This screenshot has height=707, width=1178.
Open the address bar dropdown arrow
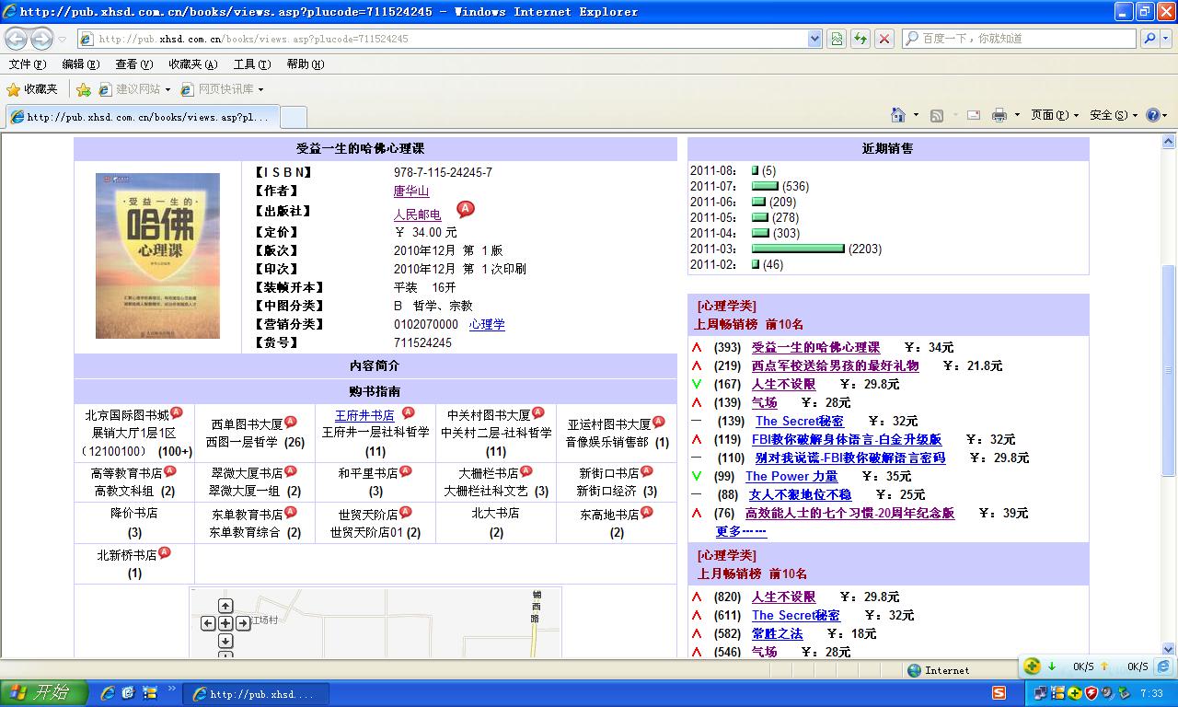point(814,39)
